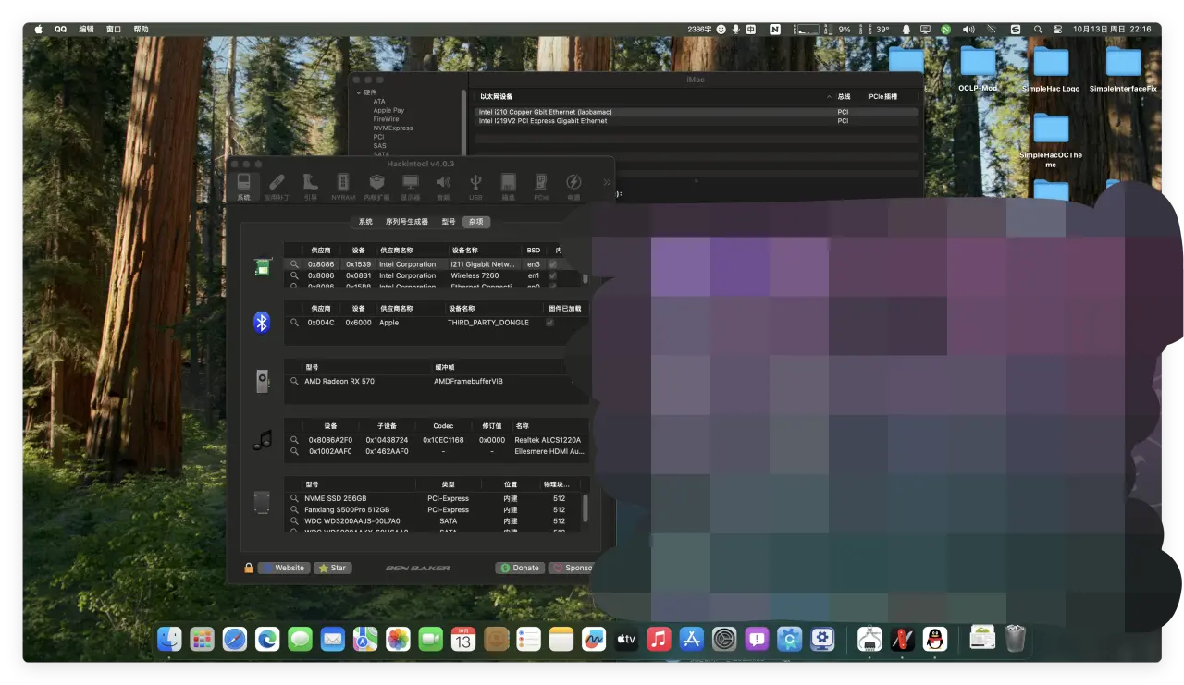Open the 编辑 menu
The image size is (1184, 685).
(87, 30)
